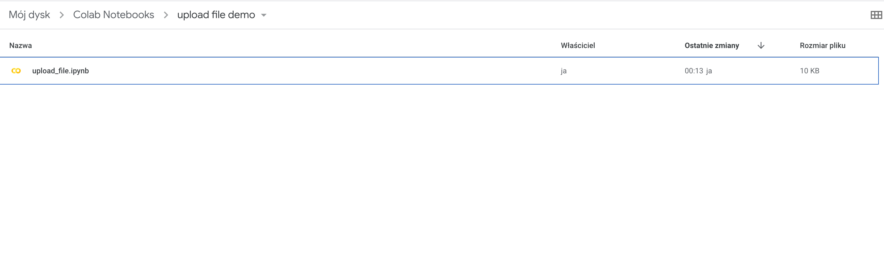Sort by Ostatnie zmiany column

tap(712, 45)
